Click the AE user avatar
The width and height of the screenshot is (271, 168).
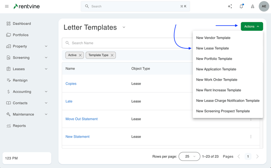tap(264, 6)
